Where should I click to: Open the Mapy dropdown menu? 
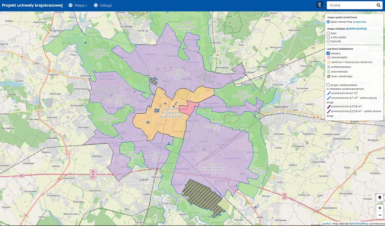pyautogui.click(x=80, y=5)
